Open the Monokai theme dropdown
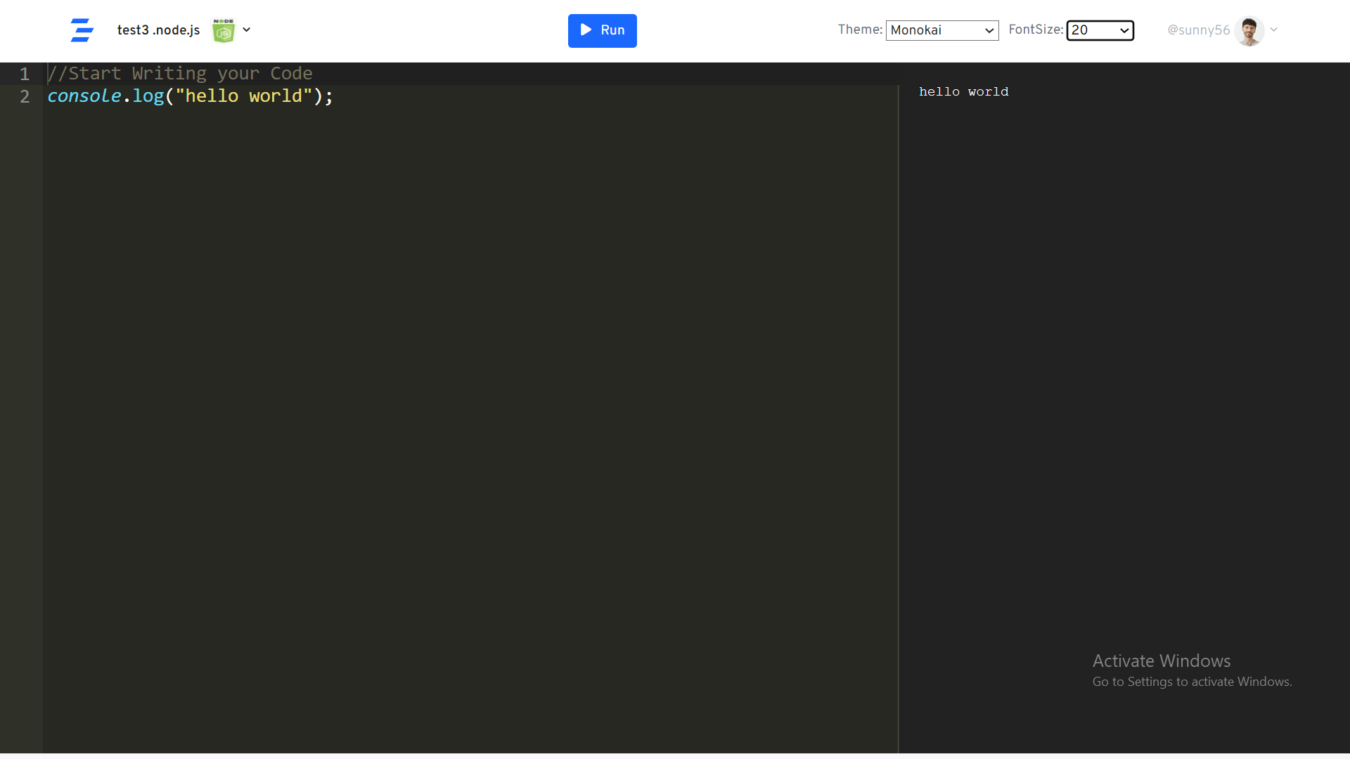The image size is (1350, 759). tap(942, 30)
